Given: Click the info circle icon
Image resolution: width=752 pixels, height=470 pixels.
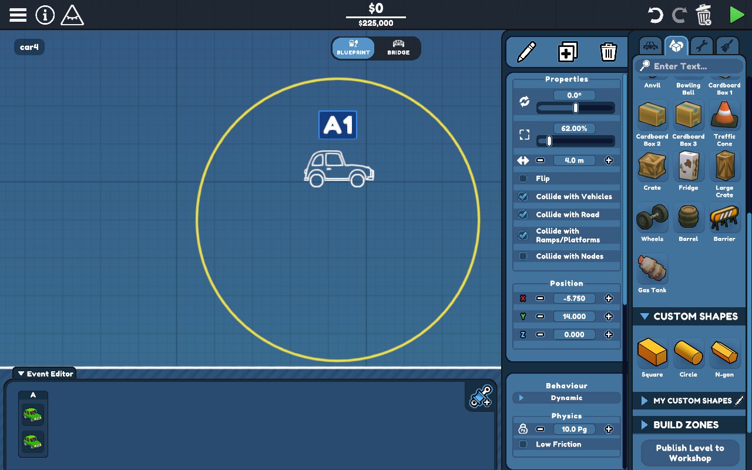Looking at the screenshot, I should tap(45, 15).
